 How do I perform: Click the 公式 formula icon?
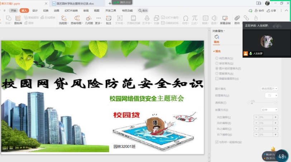(195, 20)
